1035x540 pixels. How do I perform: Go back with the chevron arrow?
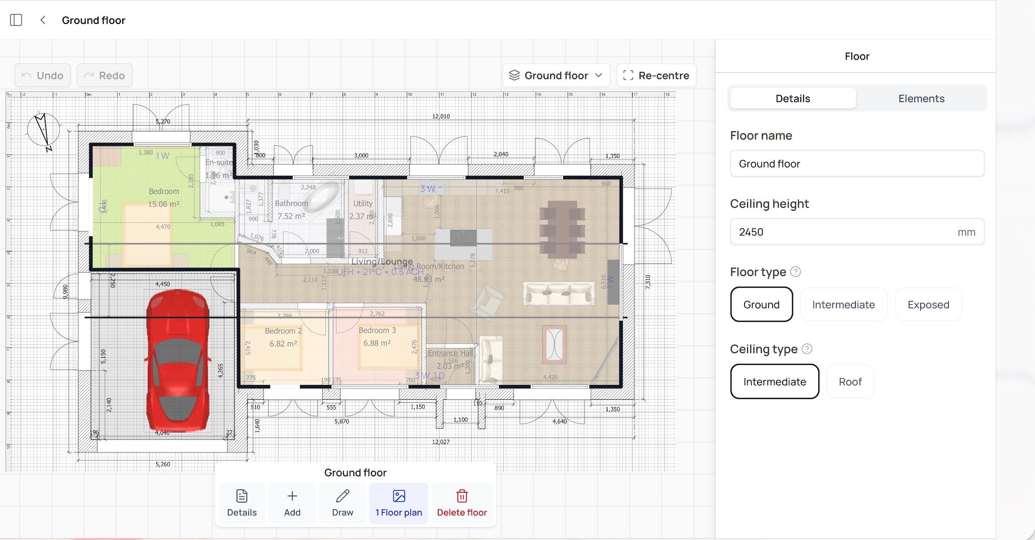(x=43, y=20)
